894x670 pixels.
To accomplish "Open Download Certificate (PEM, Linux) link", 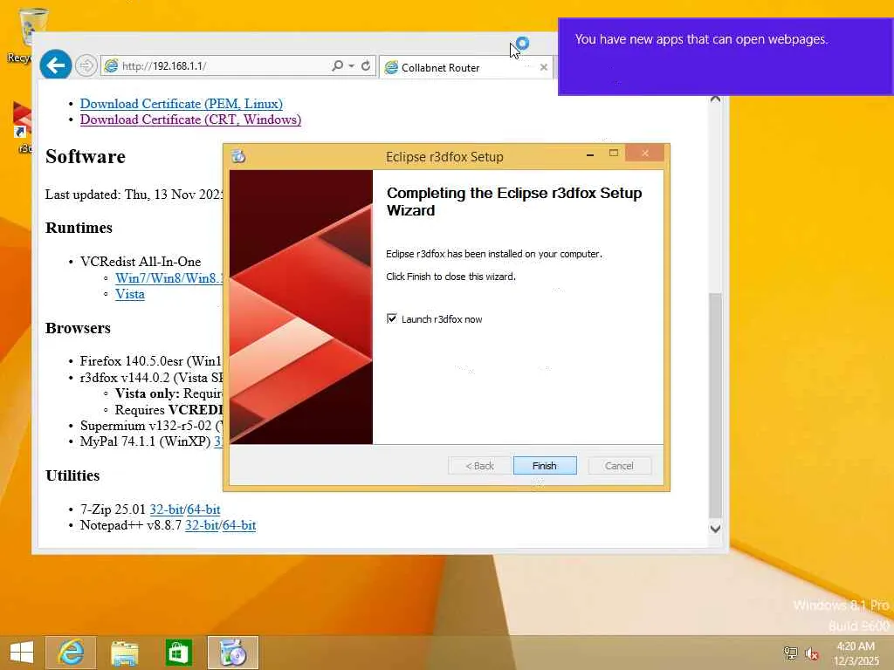I will 182,104.
